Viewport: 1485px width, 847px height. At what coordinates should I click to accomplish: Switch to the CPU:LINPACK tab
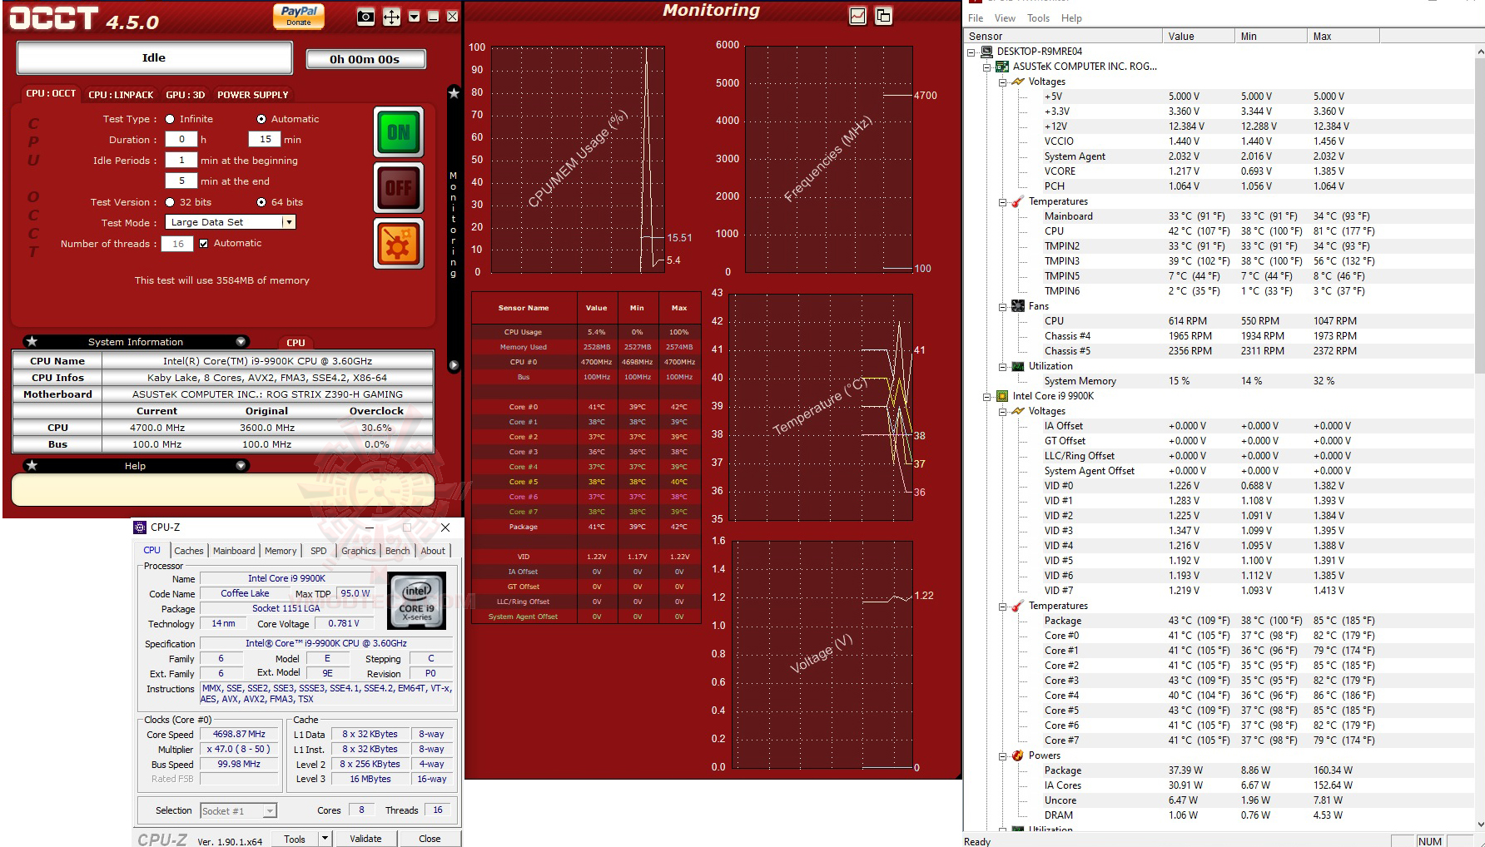(121, 95)
